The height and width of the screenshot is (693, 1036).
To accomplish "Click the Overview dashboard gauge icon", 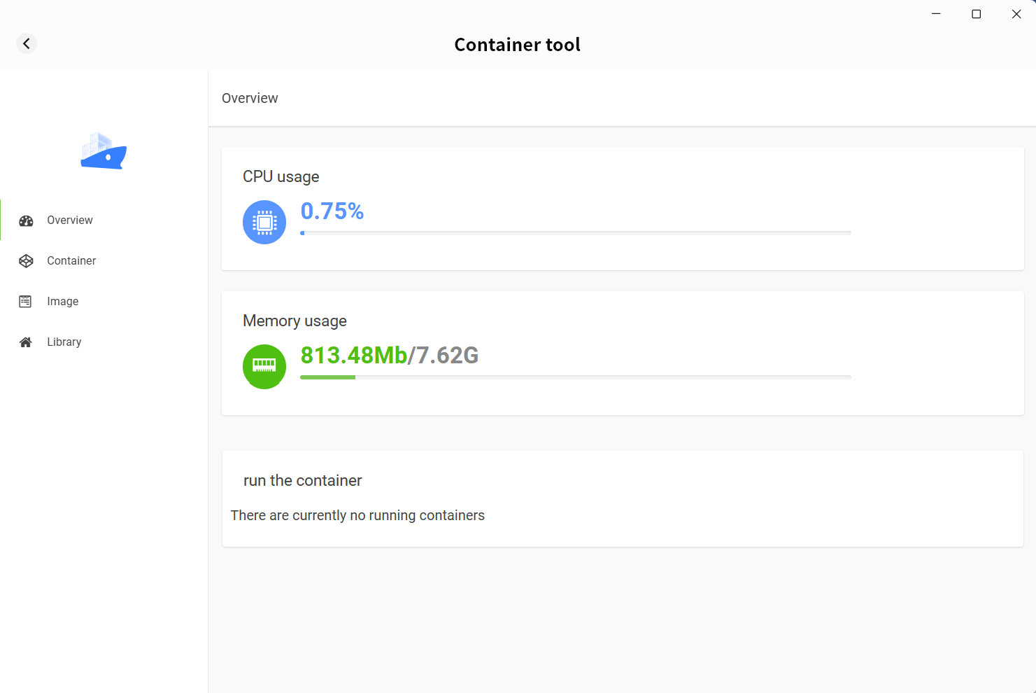I will tap(26, 220).
